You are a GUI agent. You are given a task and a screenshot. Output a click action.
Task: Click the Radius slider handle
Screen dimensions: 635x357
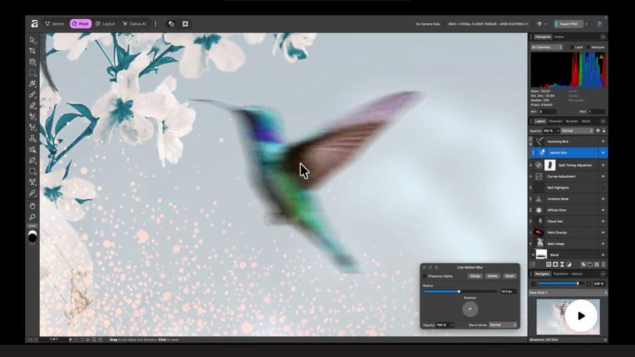(459, 292)
